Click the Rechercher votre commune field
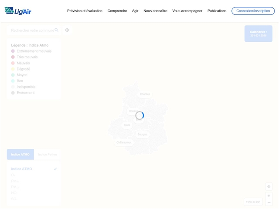Image resolution: width=279 pixels, height=209 pixels. pos(32,30)
